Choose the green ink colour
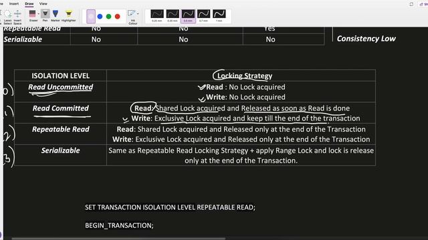The width and height of the screenshot is (428, 240). click(108, 17)
